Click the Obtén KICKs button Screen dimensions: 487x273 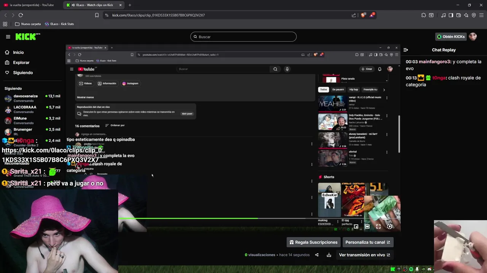[451, 37]
